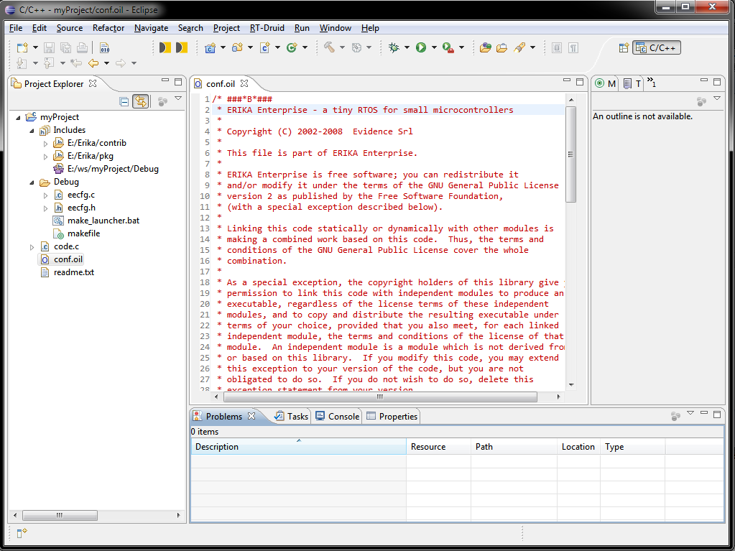Click the status bar icon at bottom-left
The image size is (735, 551).
22,533
